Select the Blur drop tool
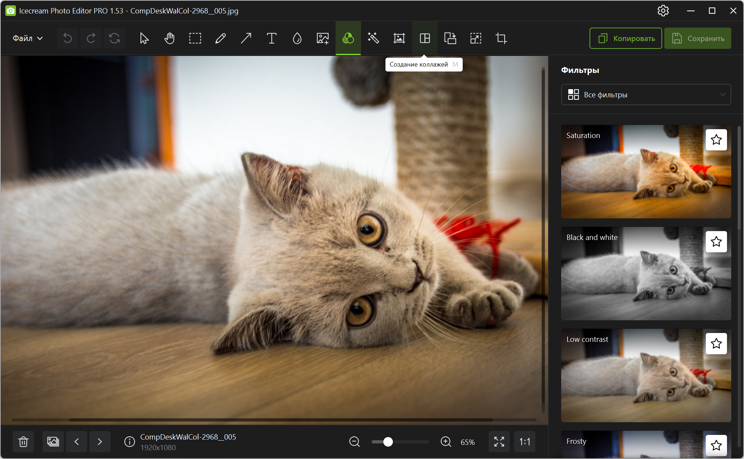 tap(297, 38)
